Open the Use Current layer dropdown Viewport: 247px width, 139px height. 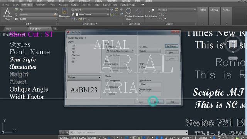coord(108,15)
